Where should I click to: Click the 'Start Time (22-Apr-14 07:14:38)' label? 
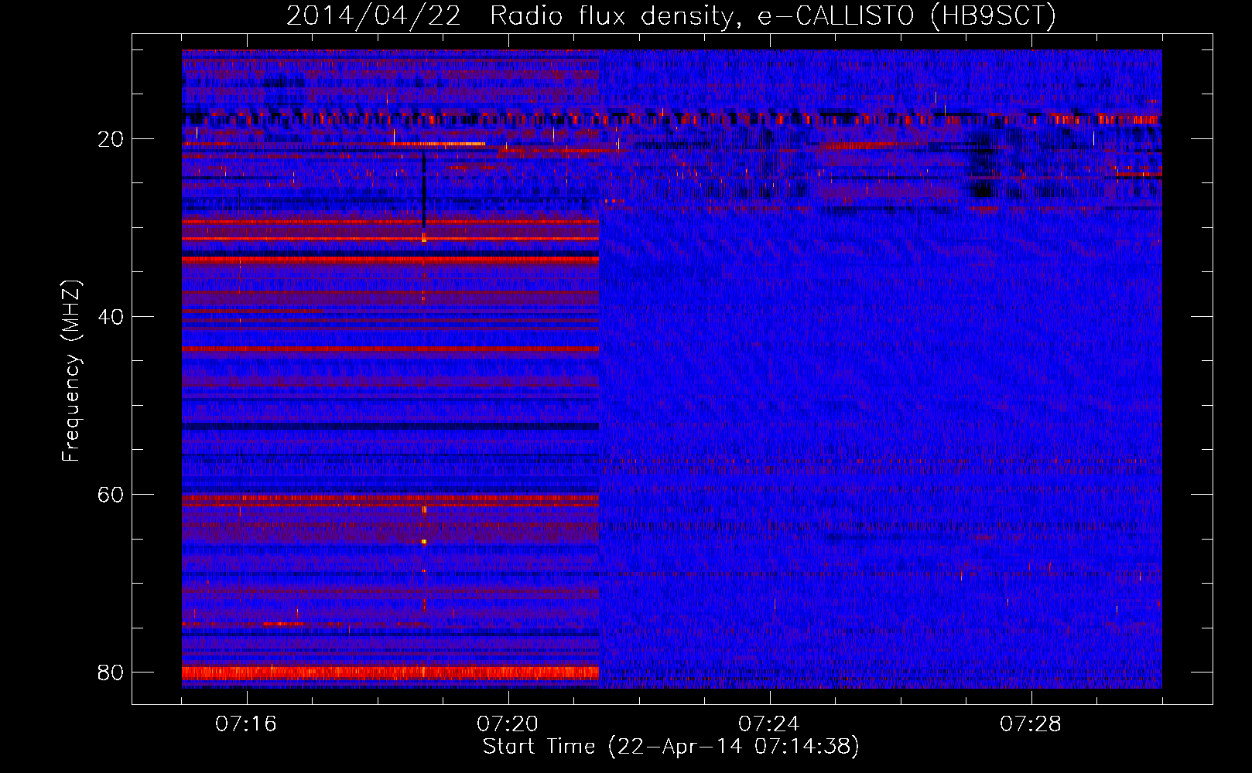click(671, 747)
